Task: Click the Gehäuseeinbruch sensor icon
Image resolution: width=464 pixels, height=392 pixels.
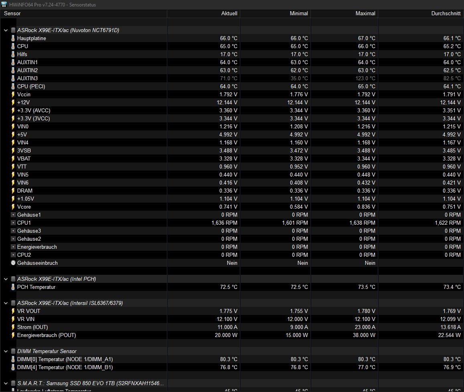Action: pos(13,263)
